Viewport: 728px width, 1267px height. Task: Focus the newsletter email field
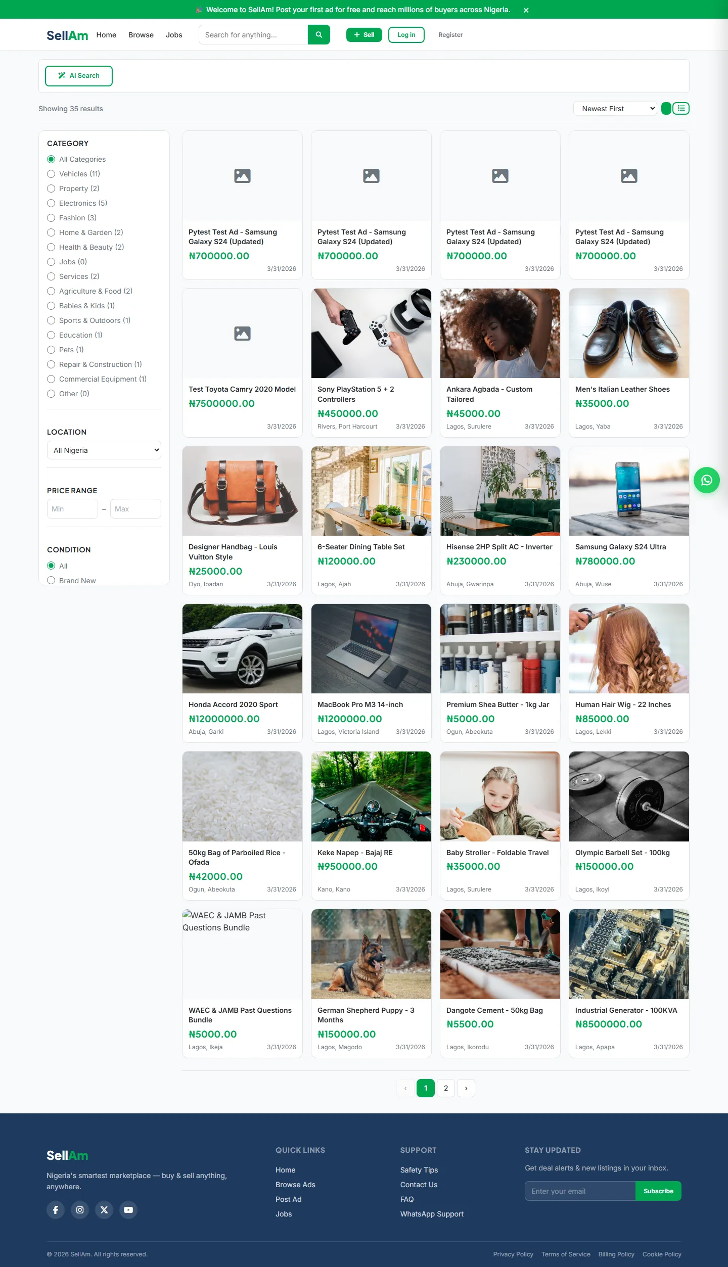pyautogui.click(x=580, y=1191)
